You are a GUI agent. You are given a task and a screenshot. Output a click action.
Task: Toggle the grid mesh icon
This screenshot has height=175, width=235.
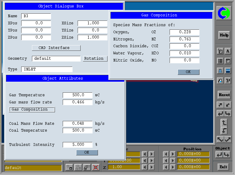coord(220,61)
